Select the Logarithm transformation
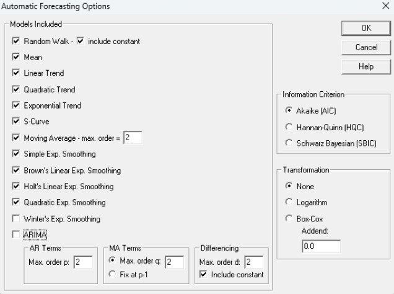This screenshot has height=294, width=394. [289, 202]
